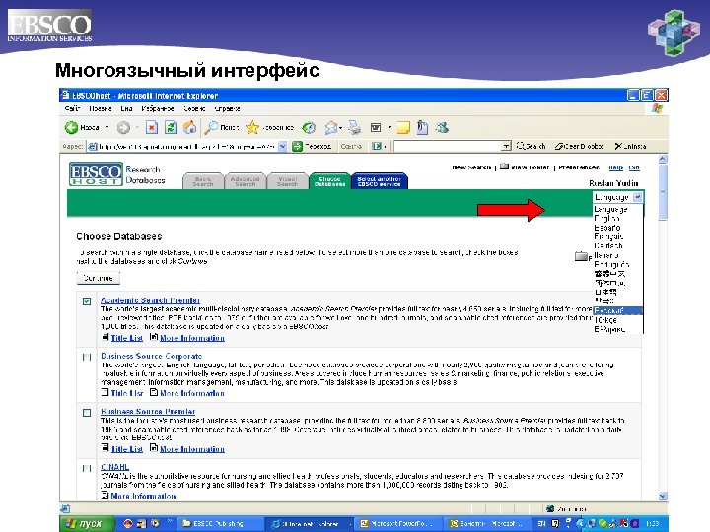This screenshot has width=710, height=532.
Task: Click the scrollbar up arrow
Action: [663, 159]
